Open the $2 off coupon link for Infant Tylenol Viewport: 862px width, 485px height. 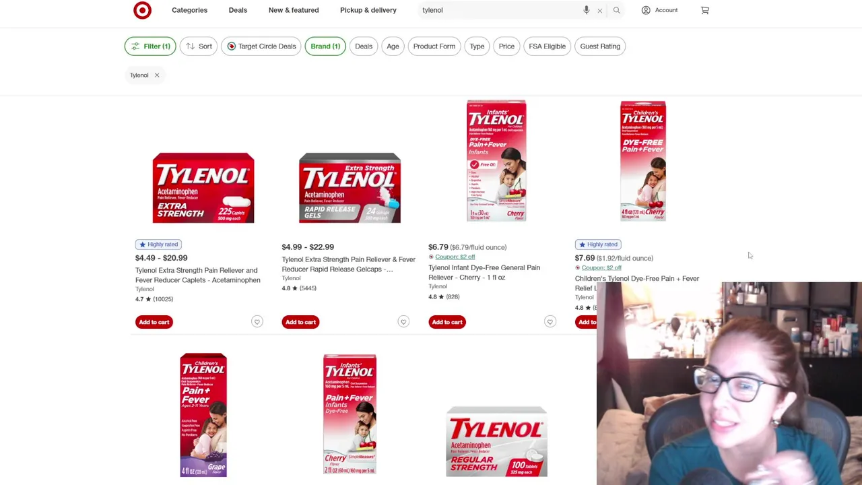pyautogui.click(x=455, y=257)
